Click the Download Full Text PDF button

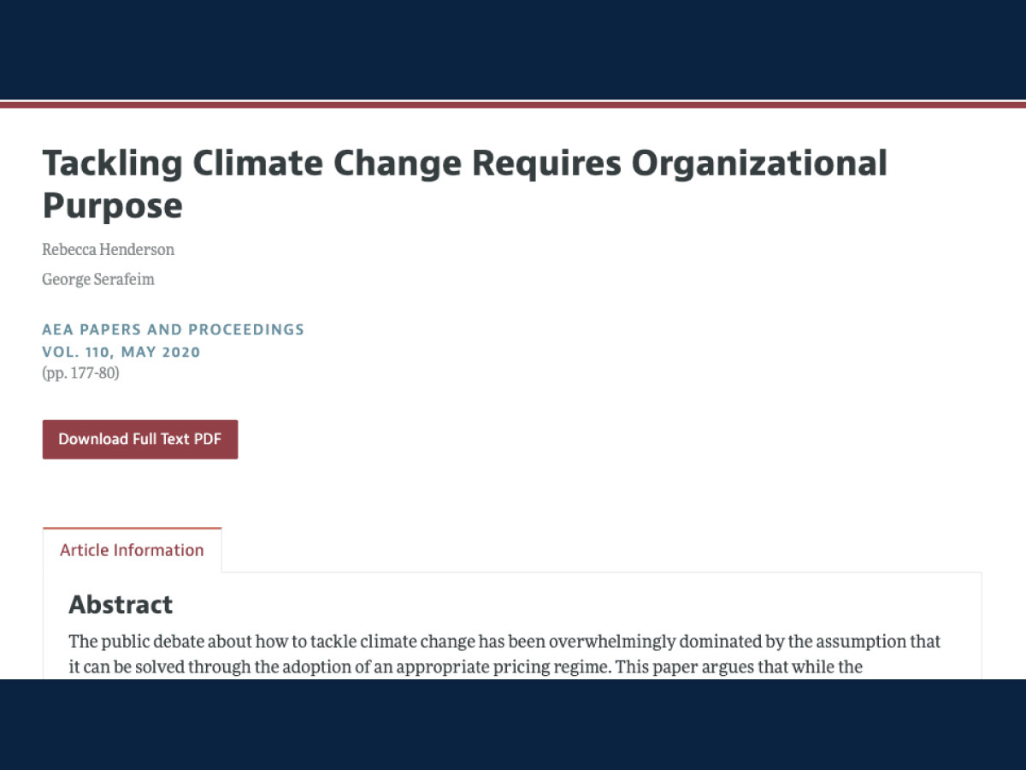coord(140,439)
